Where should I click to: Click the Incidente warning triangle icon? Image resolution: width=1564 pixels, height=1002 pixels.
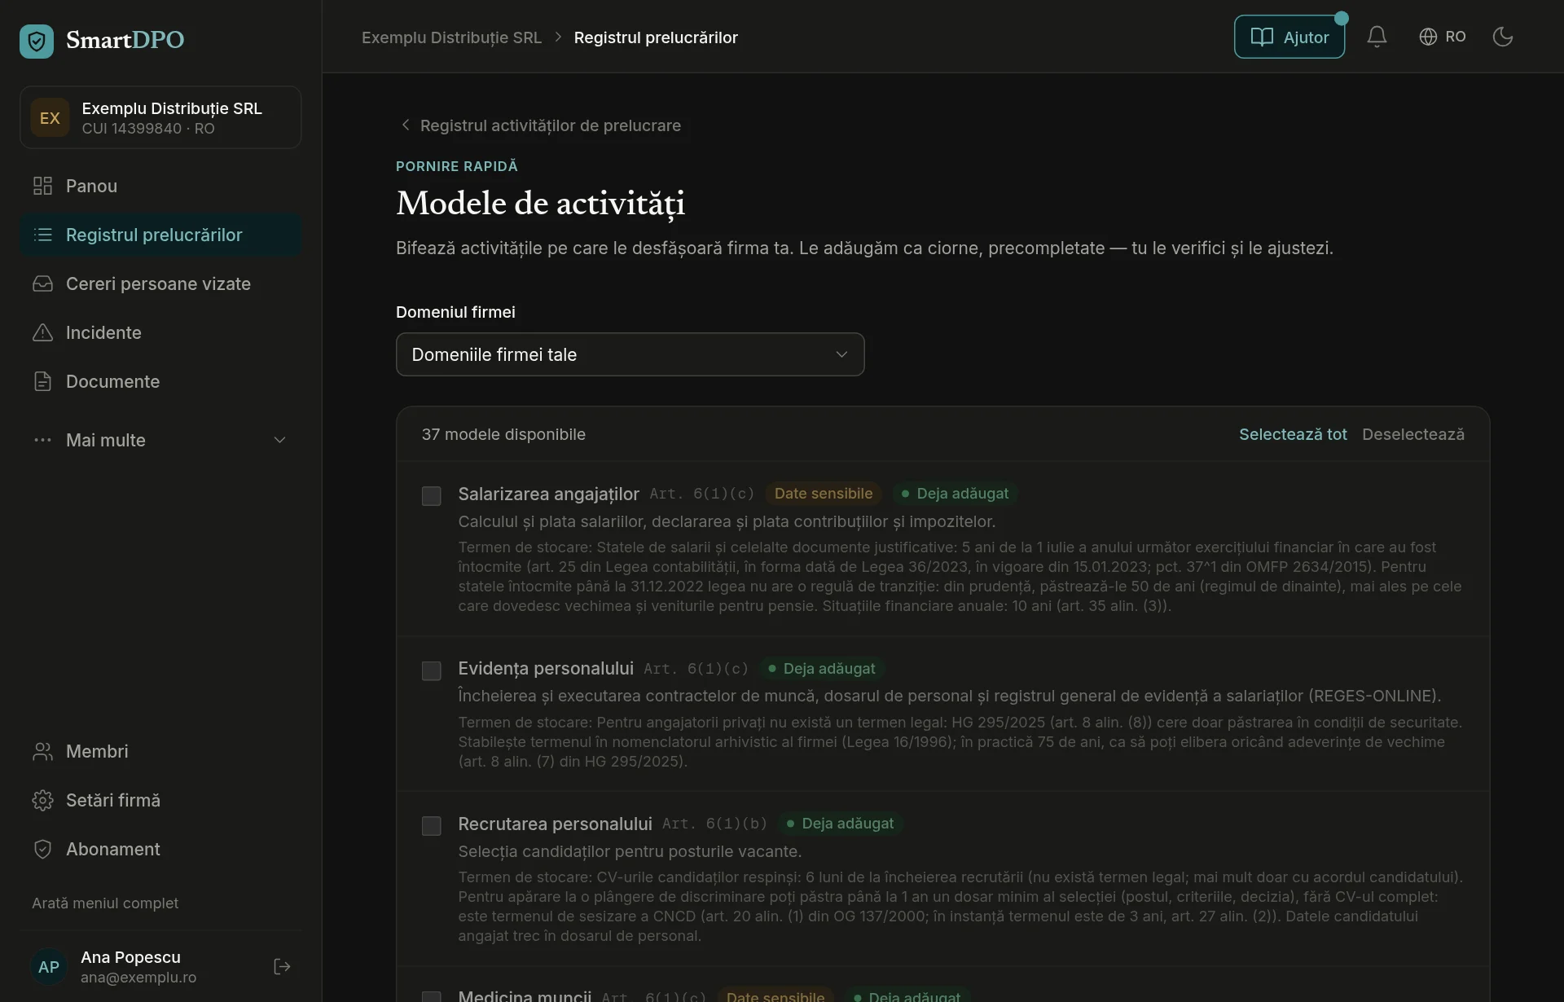click(42, 332)
